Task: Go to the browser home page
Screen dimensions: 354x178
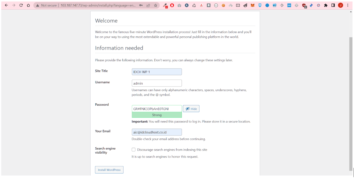Action: (x=28, y=5)
